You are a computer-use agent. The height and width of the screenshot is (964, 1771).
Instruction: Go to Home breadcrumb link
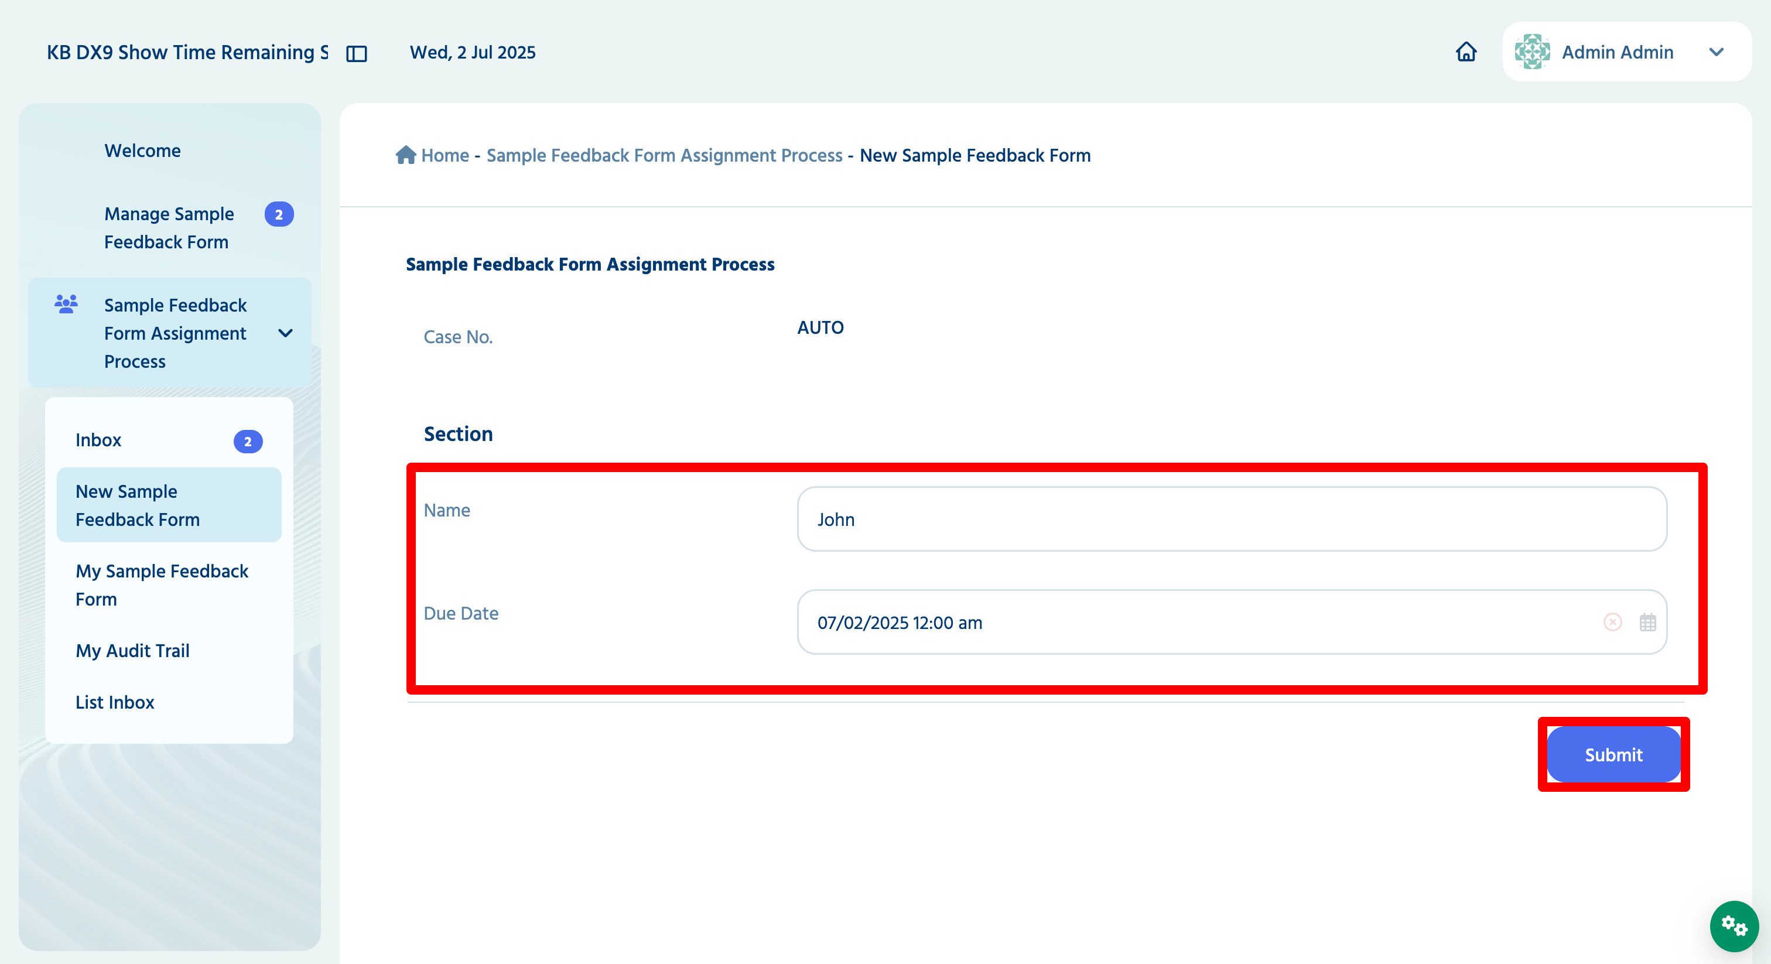445,155
